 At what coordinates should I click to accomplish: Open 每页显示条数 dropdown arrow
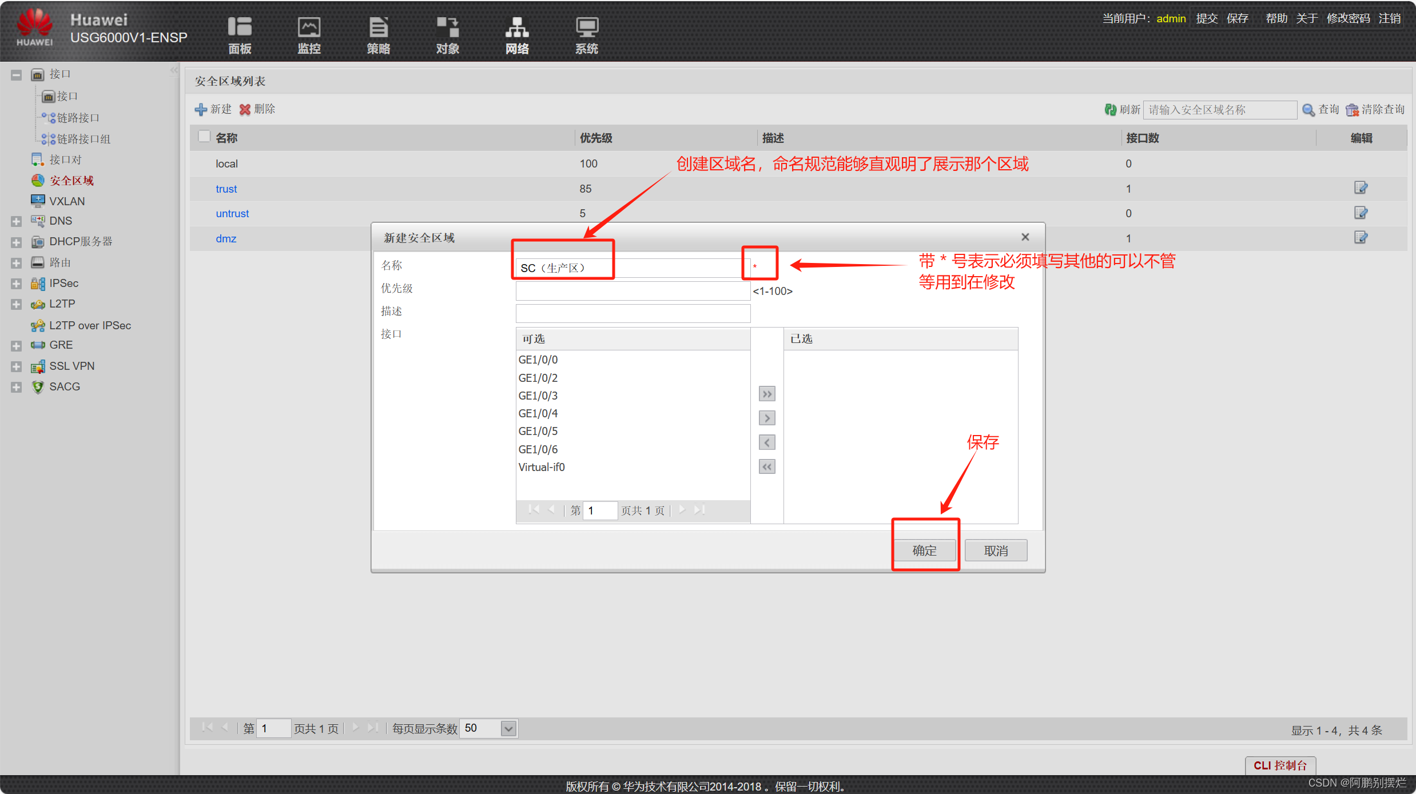508,728
